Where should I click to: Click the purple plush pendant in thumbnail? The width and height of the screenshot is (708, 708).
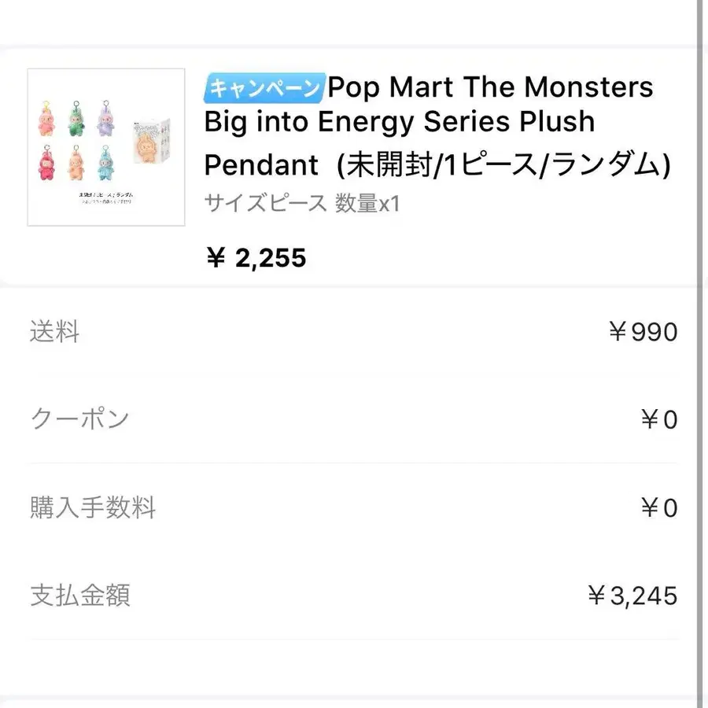tap(105, 116)
